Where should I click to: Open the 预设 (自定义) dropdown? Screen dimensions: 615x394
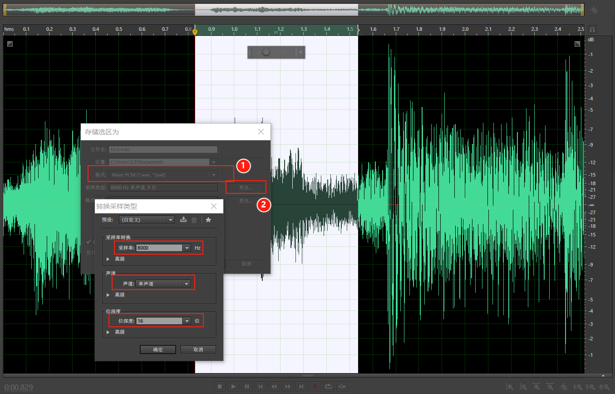(x=147, y=220)
